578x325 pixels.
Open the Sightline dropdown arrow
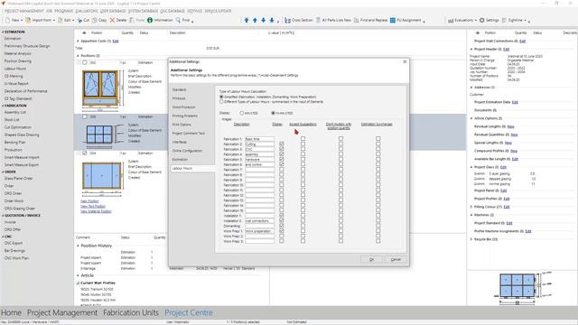tap(526, 21)
